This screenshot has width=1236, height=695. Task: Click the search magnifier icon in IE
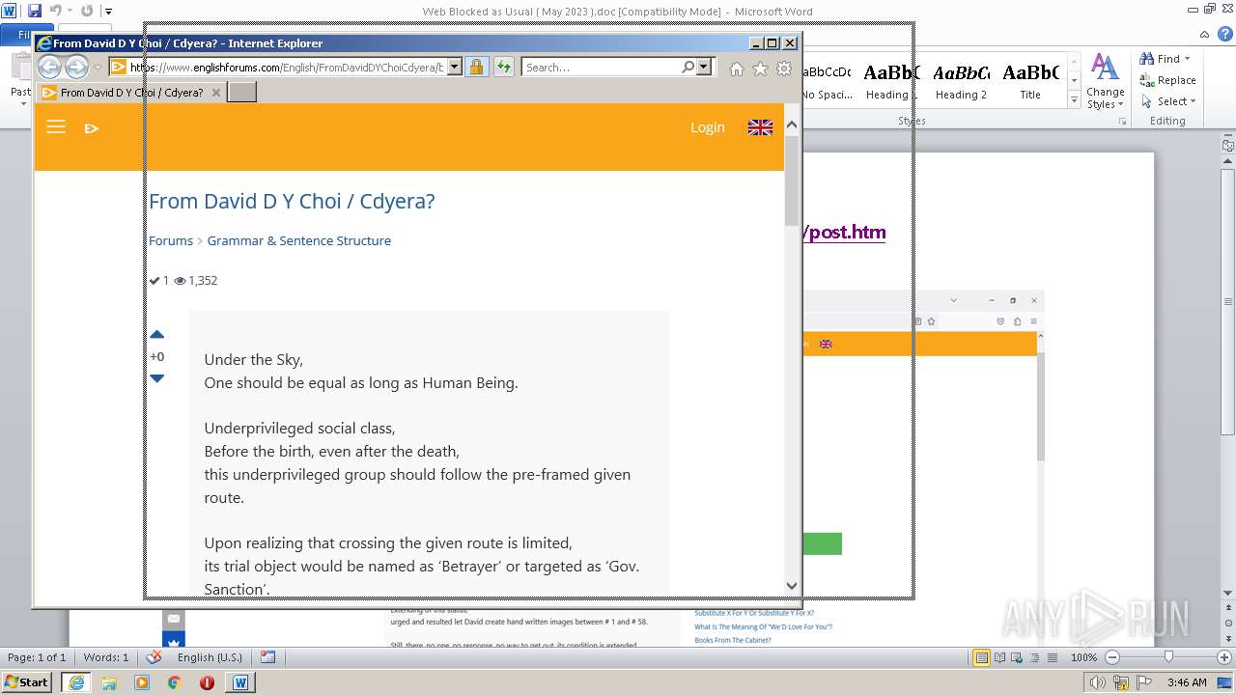688,68
